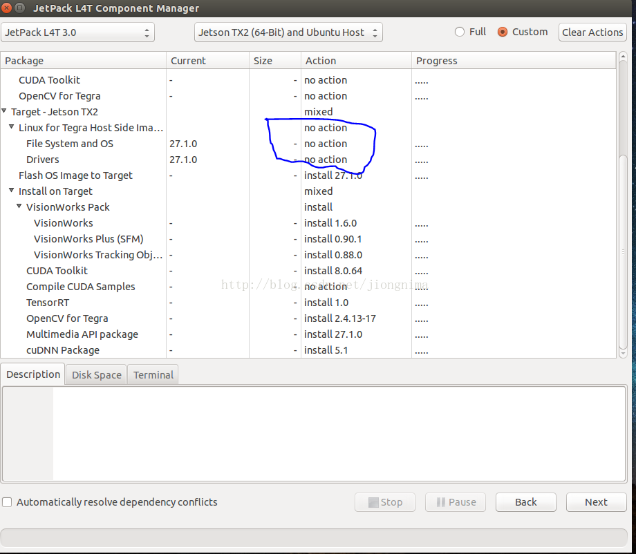The image size is (636, 554).
Task: Click the Action column header
Action: [x=356, y=60]
